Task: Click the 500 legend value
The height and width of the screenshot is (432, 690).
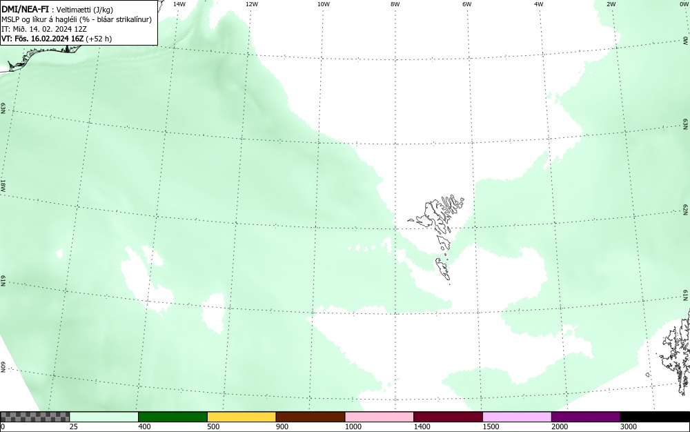Action: coord(213,426)
